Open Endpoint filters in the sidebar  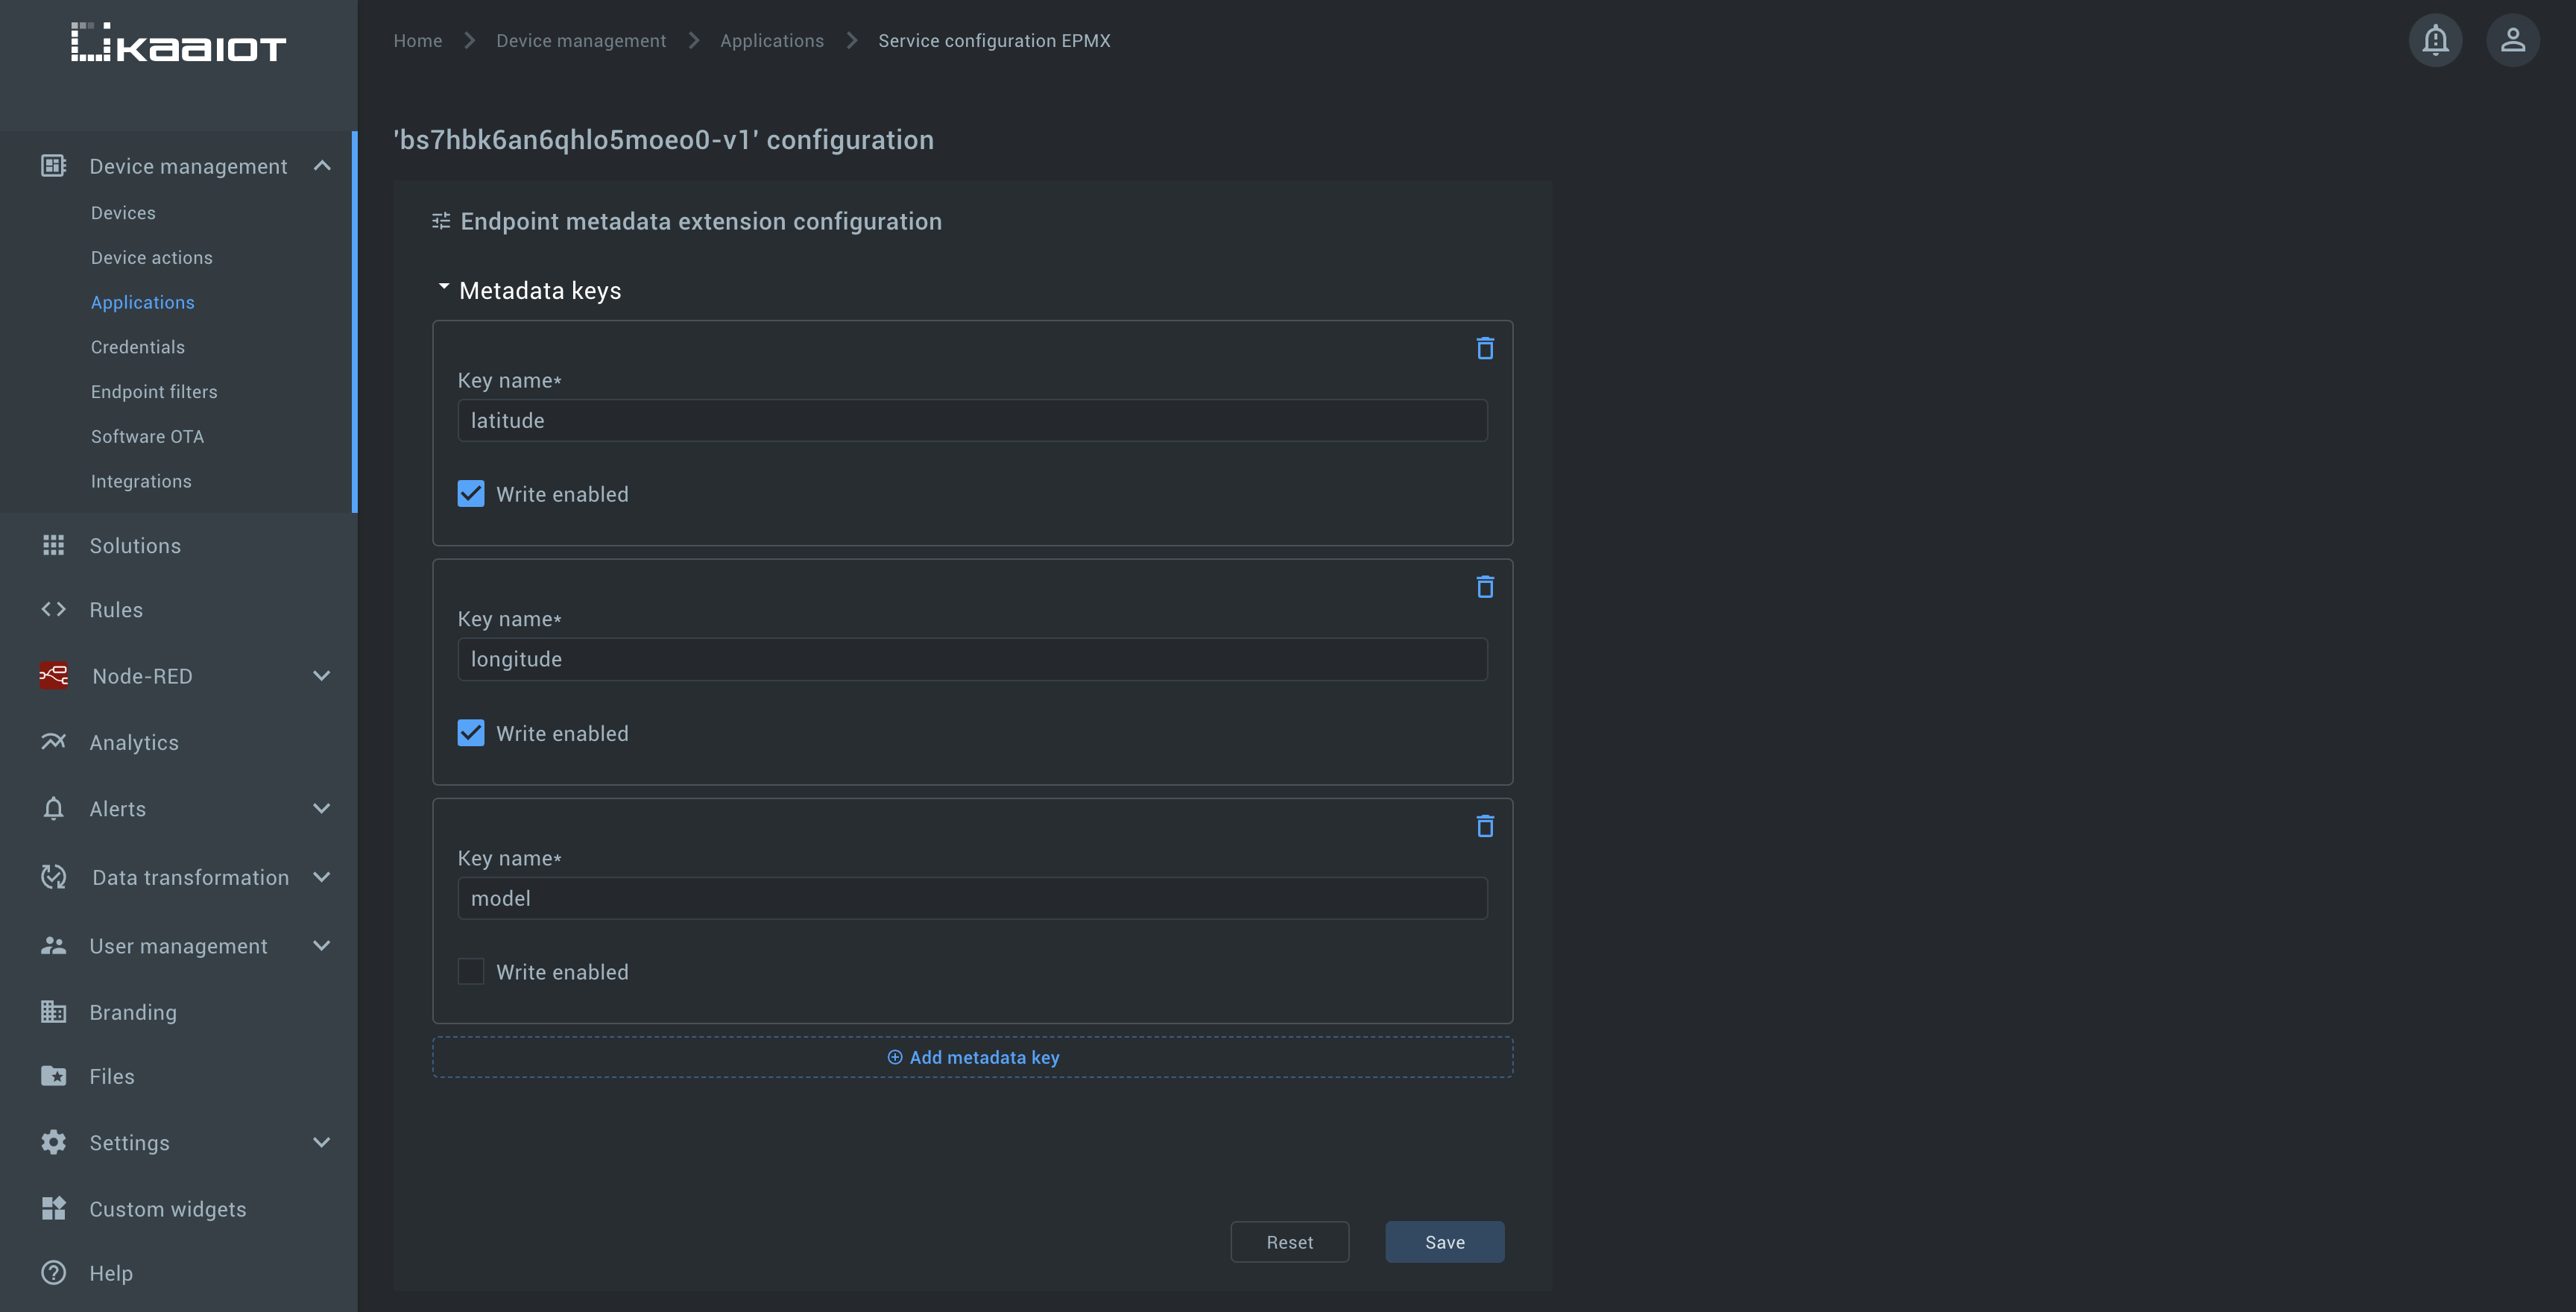pyautogui.click(x=154, y=392)
